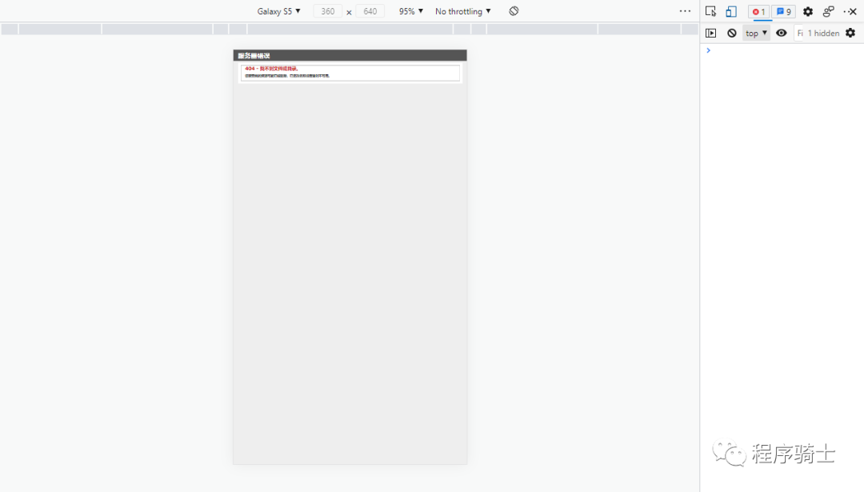Open the Galaxy S5 device dropdown
This screenshot has height=492, width=864.
click(x=278, y=11)
